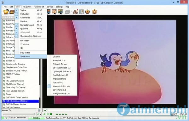This screenshot has width=189, height=121.
Task: Click the eject button in playback controls
Action: pos(44,114)
